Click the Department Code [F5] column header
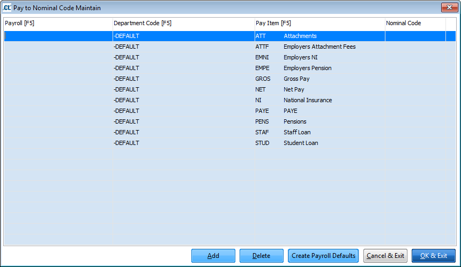The width and height of the screenshot is (461, 267). 183,24
